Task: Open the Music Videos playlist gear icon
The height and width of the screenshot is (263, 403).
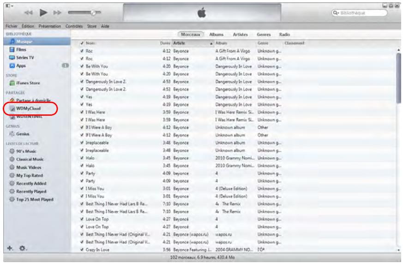Action: 12,167
